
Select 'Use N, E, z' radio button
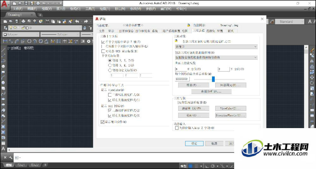point(110,65)
